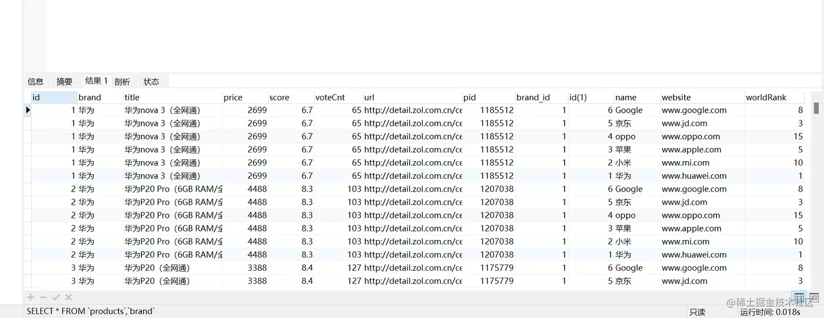Viewport: 824px width, 318px height.
Task: Select price 2699 in the Google row
Action: coord(245,110)
